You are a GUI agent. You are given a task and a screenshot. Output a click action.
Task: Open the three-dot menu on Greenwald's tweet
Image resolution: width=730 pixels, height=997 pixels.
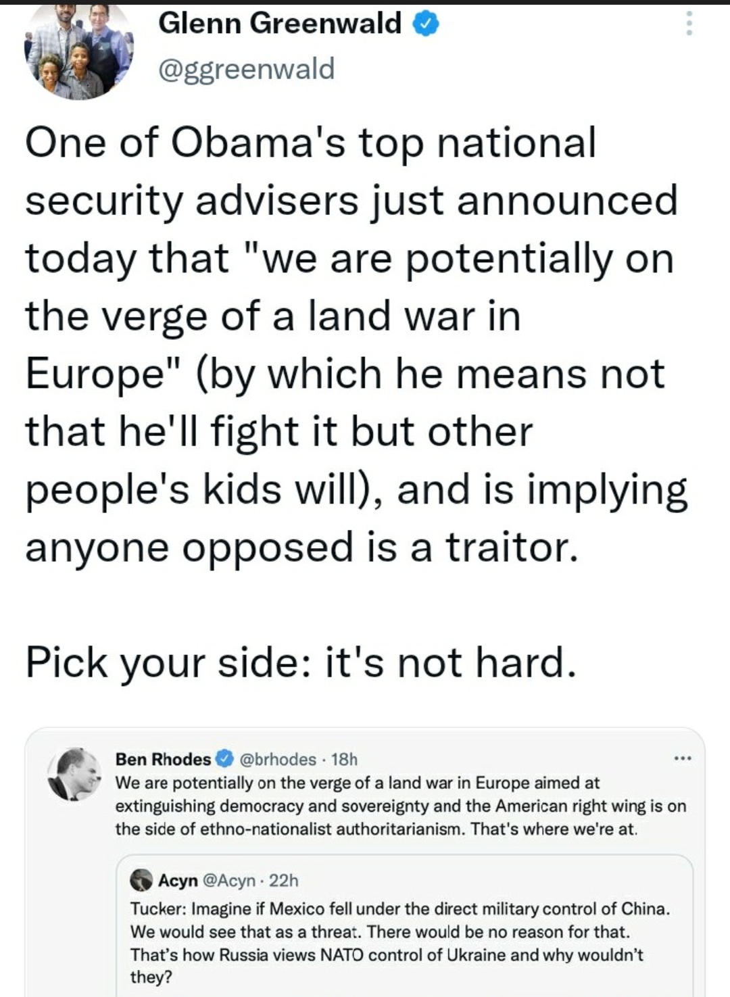pos(689,24)
